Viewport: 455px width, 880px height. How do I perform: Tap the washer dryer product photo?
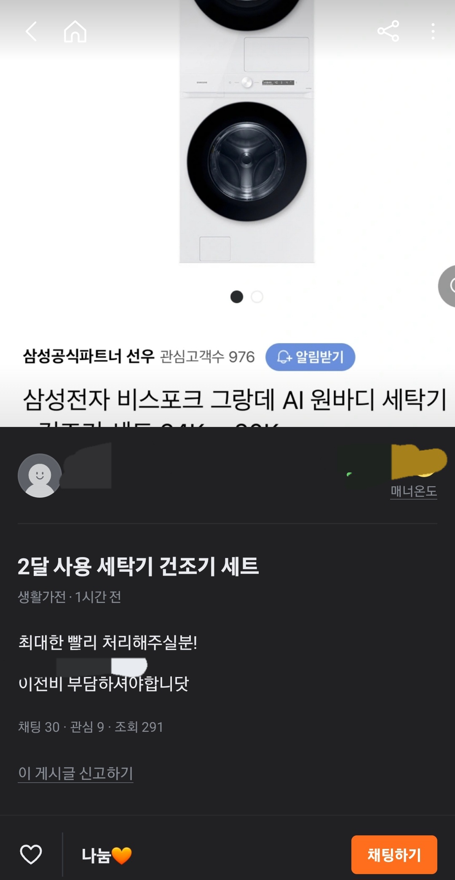pos(247,131)
